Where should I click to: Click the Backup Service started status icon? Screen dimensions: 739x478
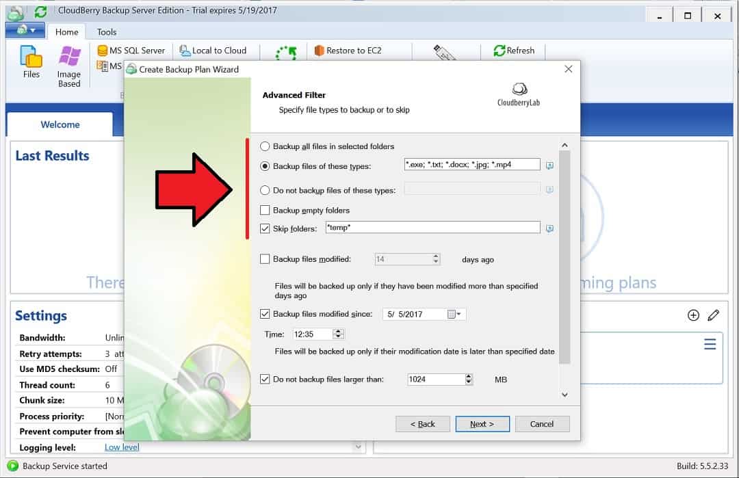[13, 466]
